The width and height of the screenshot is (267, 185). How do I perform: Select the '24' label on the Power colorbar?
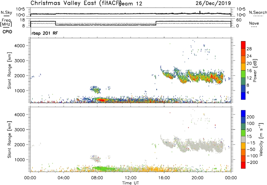[x=249, y=56]
